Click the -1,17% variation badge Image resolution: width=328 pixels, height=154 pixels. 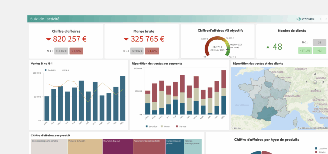click(152, 51)
